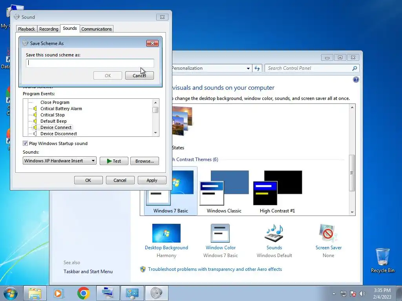Open the Recycle Bin desktop icon
This screenshot has height=301, width=402.
point(382,260)
